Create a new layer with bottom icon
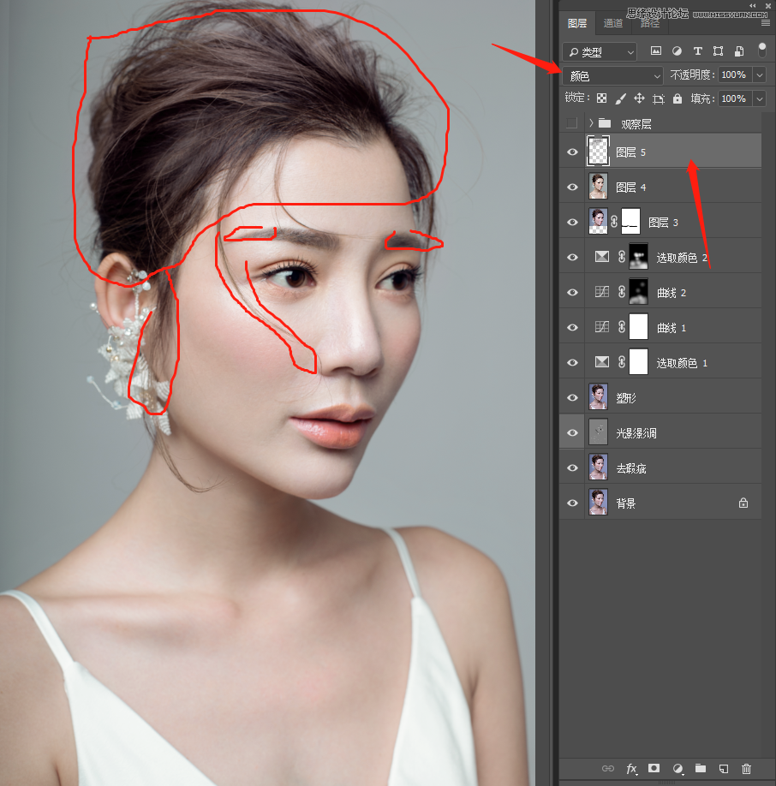This screenshot has width=776, height=786. 724,769
